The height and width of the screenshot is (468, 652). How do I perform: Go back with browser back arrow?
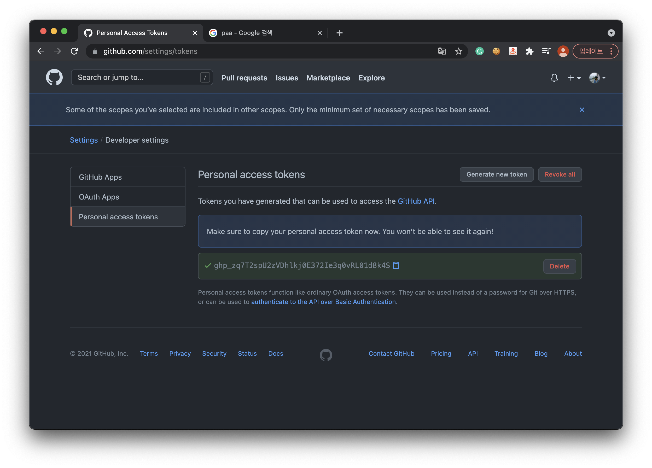pos(41,51)
